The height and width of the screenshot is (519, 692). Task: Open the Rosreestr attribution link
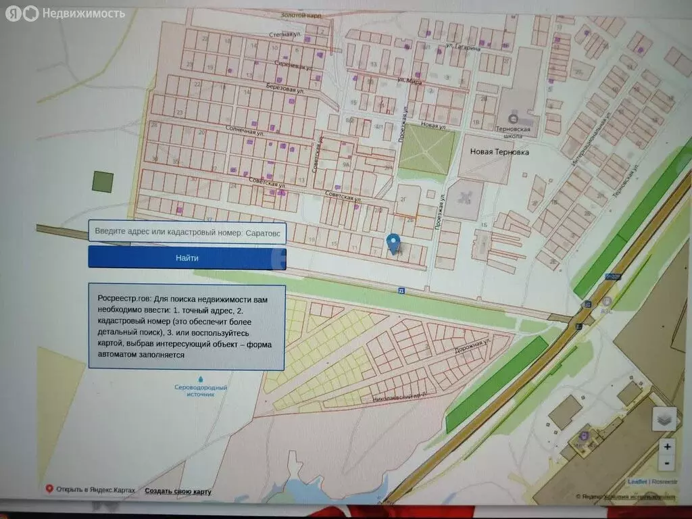tap(664, 482)
